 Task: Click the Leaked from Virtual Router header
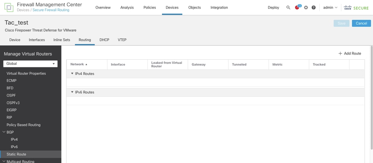(x=167, y=65)
